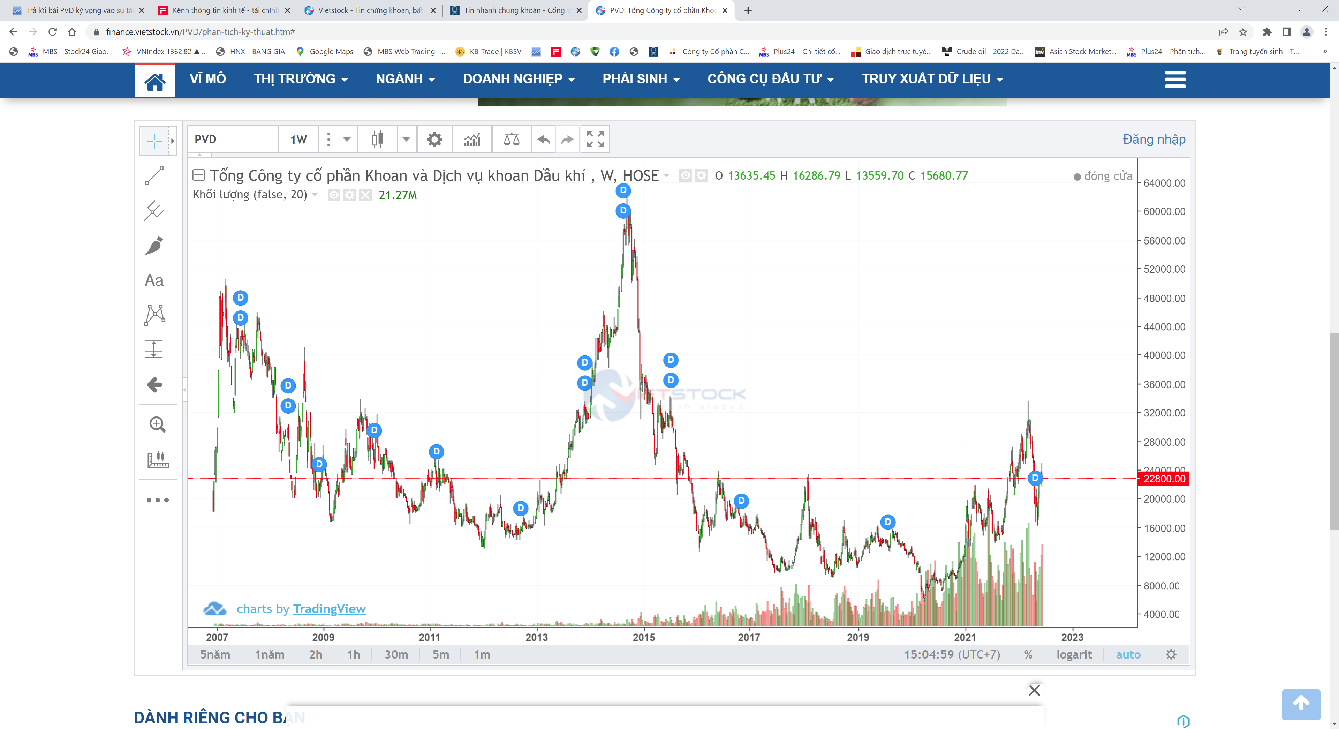Click the back arrow tool in chart sidebar
1339x729 pixels.
154,384
